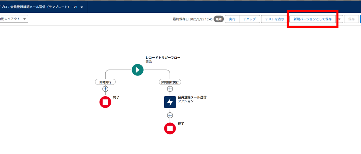Viewport: 361px width, 154px height.
Task: Click 新規バージョンとして保存 button
Action: point(312,19)
